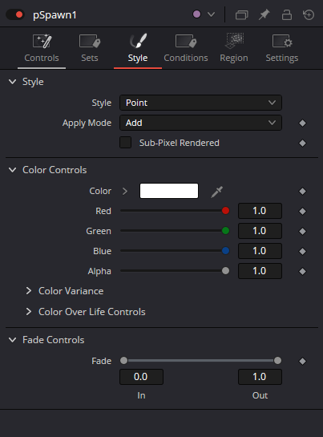Viewport: 323px width, 437px height.
Task: Click the Sub-Pixel Rendered label
Action: 180,143
